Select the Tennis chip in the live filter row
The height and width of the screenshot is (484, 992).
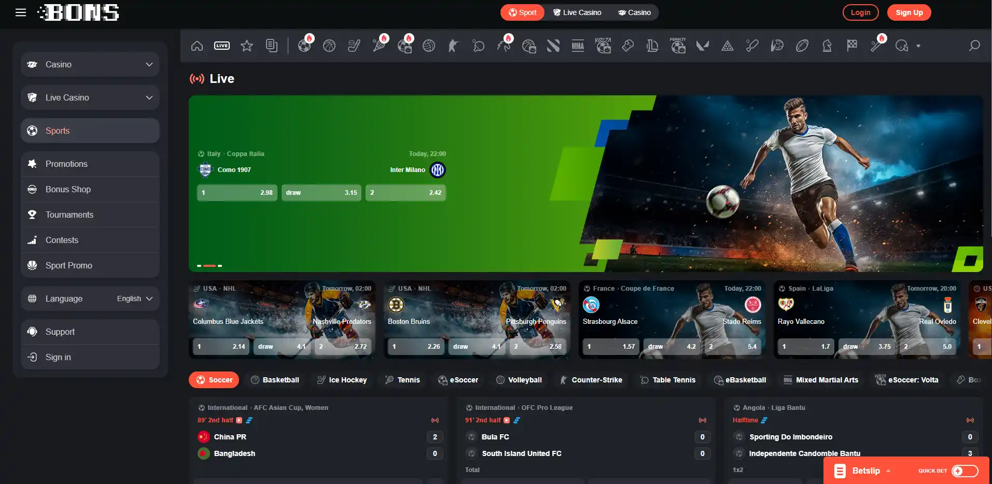(x=402, y=380)
